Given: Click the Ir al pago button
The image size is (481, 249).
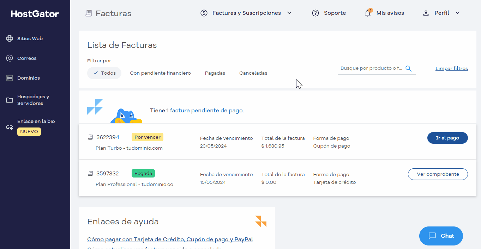Looking at the screenshot, I should pos(447,138).
